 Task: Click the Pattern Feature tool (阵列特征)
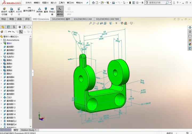pos(40,11)
